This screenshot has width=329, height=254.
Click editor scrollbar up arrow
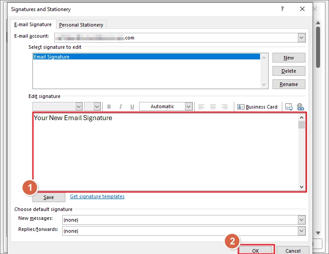pyautogui.click(x=301, y=117)
